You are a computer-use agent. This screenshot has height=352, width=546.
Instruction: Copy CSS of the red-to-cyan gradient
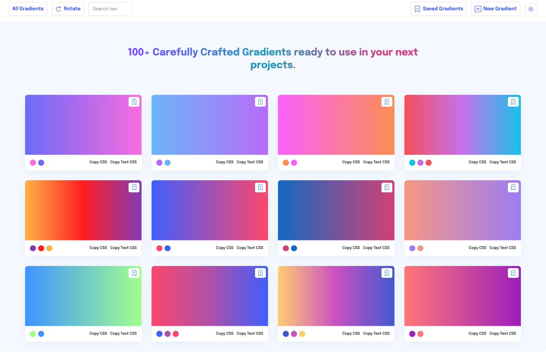(x=477, y=162)
